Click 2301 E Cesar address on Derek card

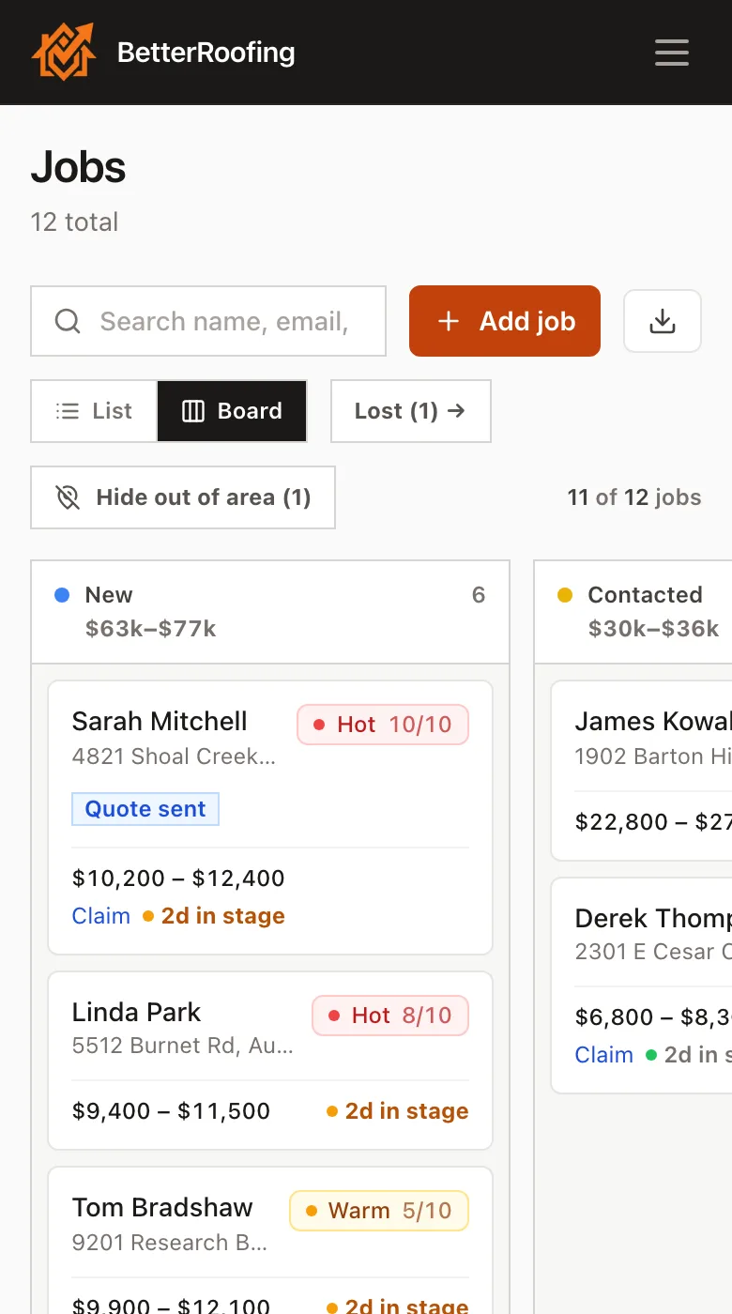(653, 952)
